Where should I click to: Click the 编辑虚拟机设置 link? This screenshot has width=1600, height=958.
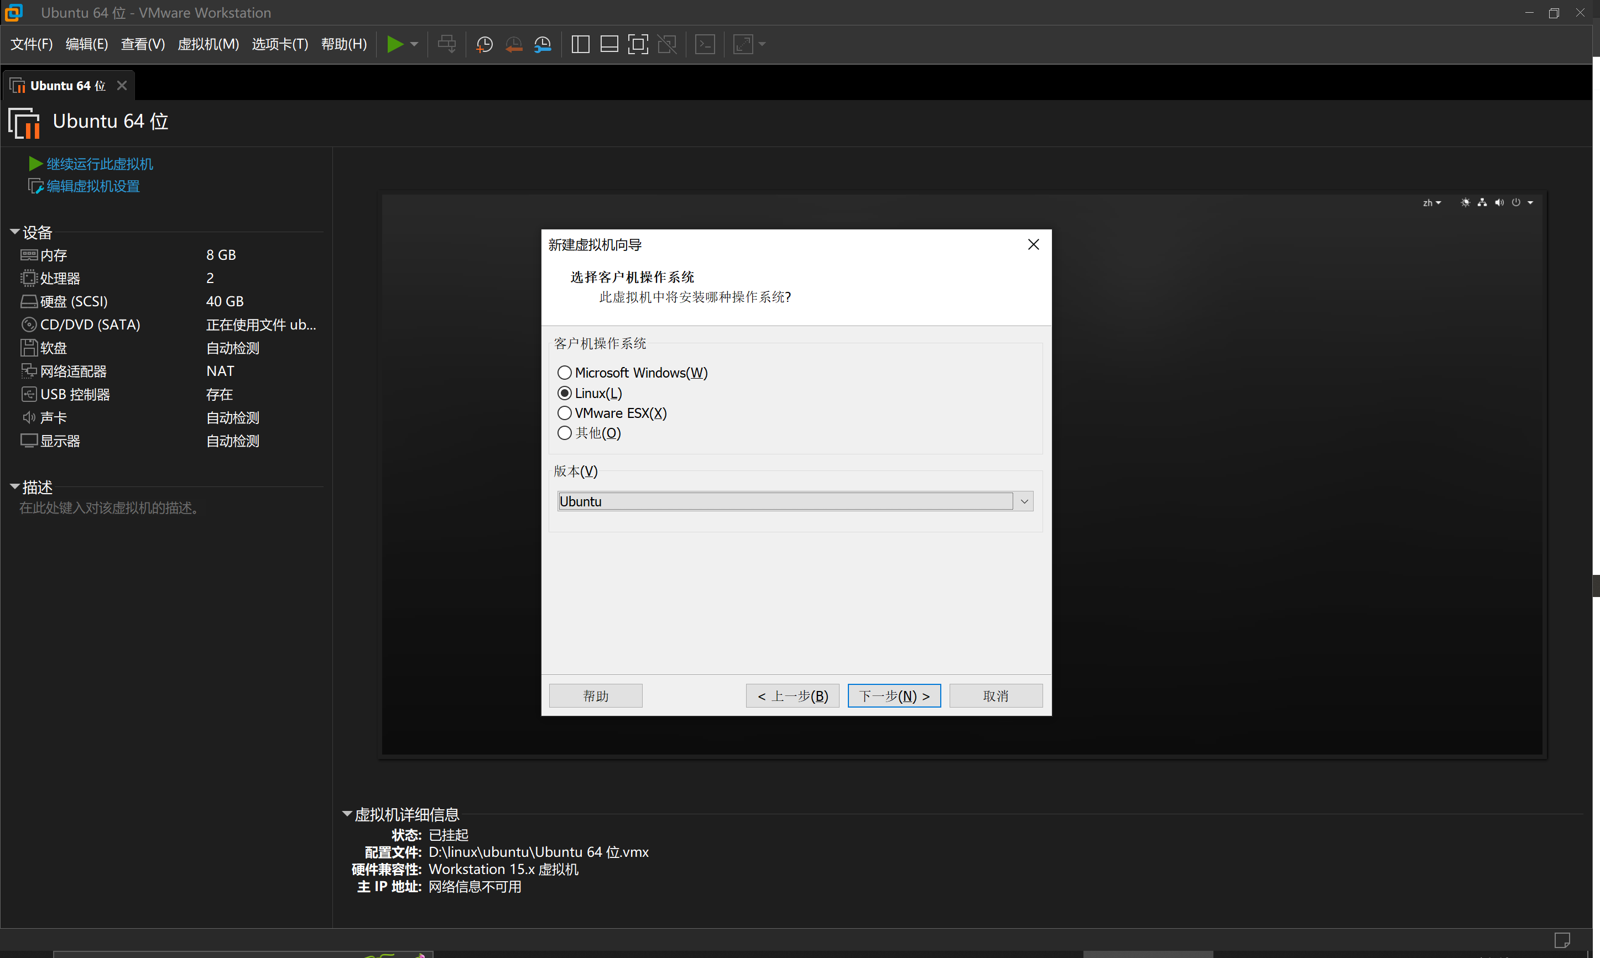[x=93, y=186]
